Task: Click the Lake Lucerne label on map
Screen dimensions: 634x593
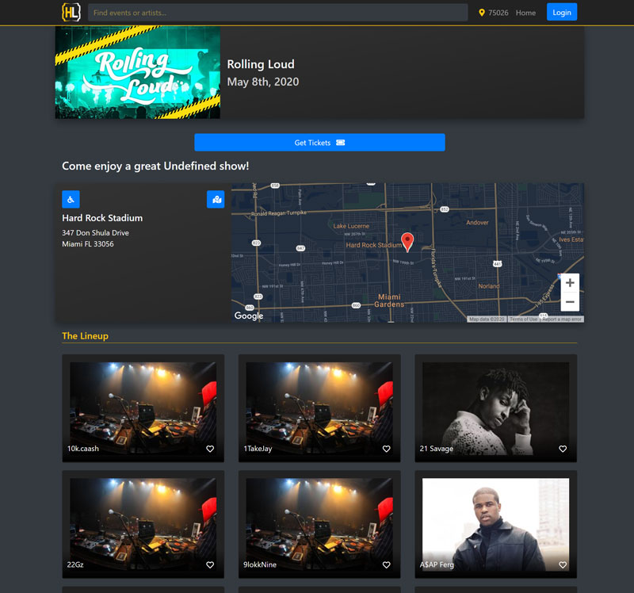Action: point(351,226)
